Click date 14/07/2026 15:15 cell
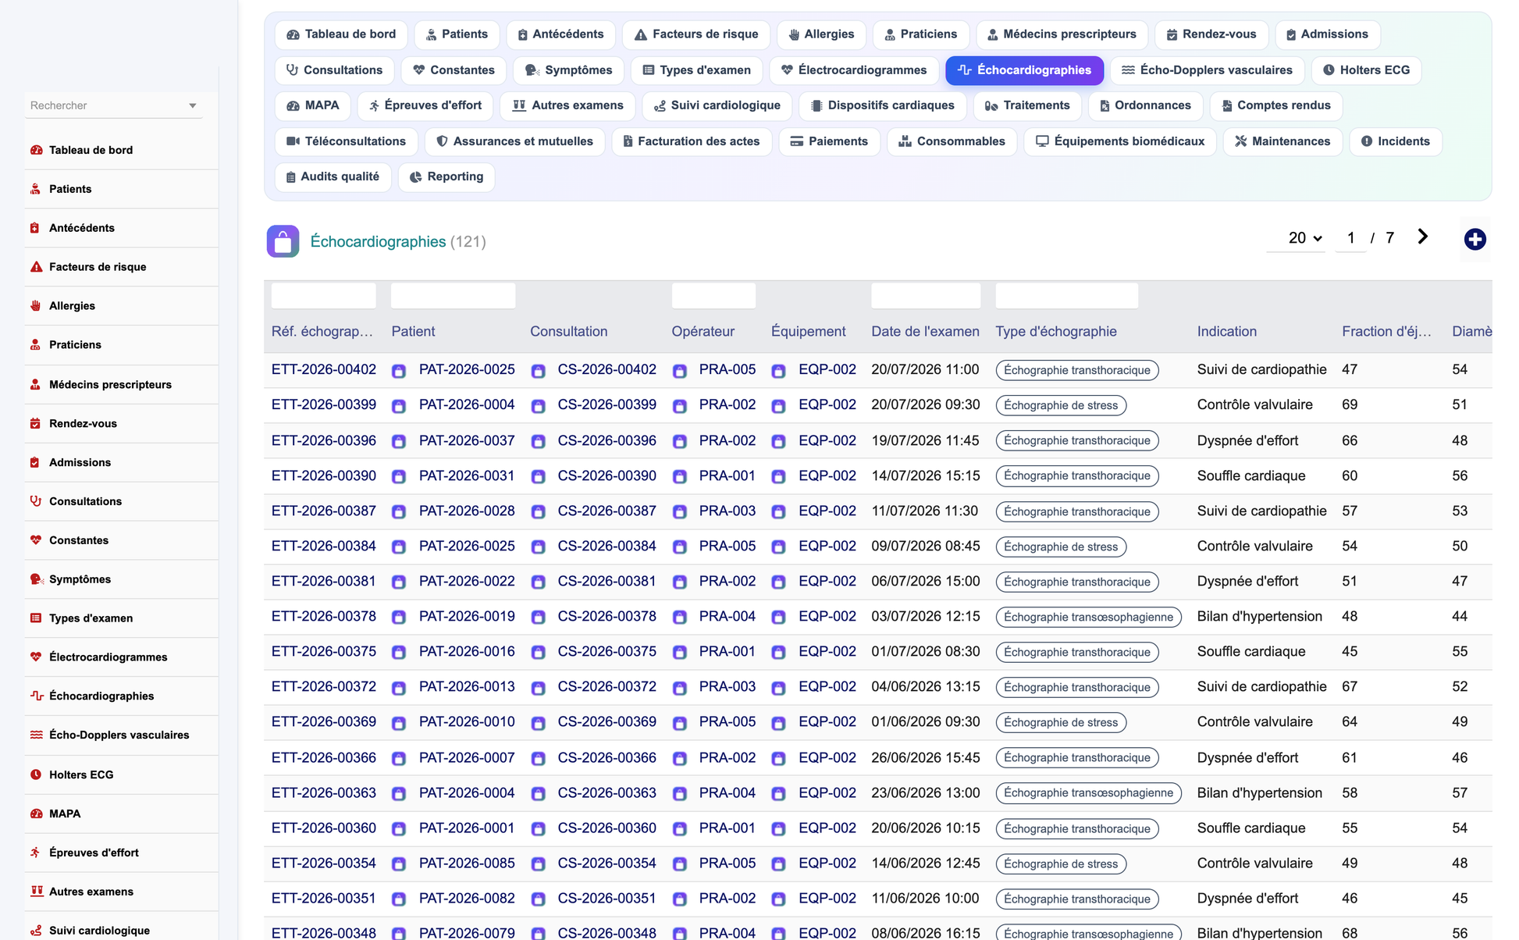Screen dimensions: 1519x940 point(925,475)
